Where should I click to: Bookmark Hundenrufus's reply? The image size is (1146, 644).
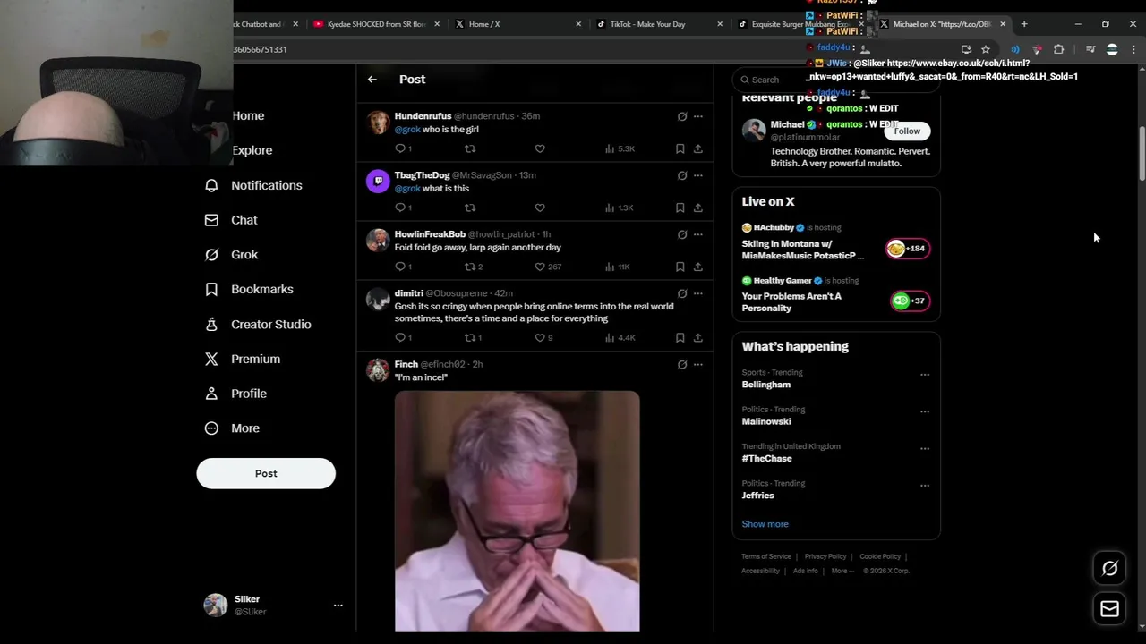(680, 148)
